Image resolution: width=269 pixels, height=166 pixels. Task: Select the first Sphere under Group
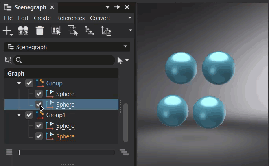[65, 94]
